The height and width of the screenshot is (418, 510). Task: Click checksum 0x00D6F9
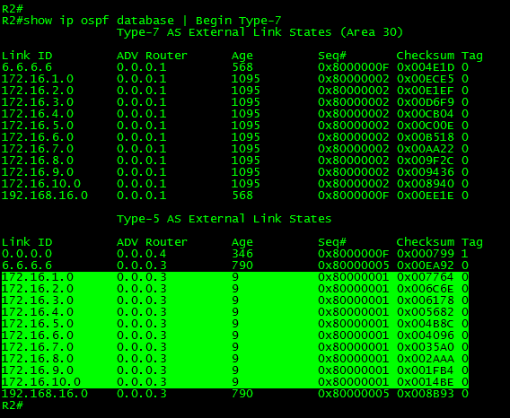[425, 102]
